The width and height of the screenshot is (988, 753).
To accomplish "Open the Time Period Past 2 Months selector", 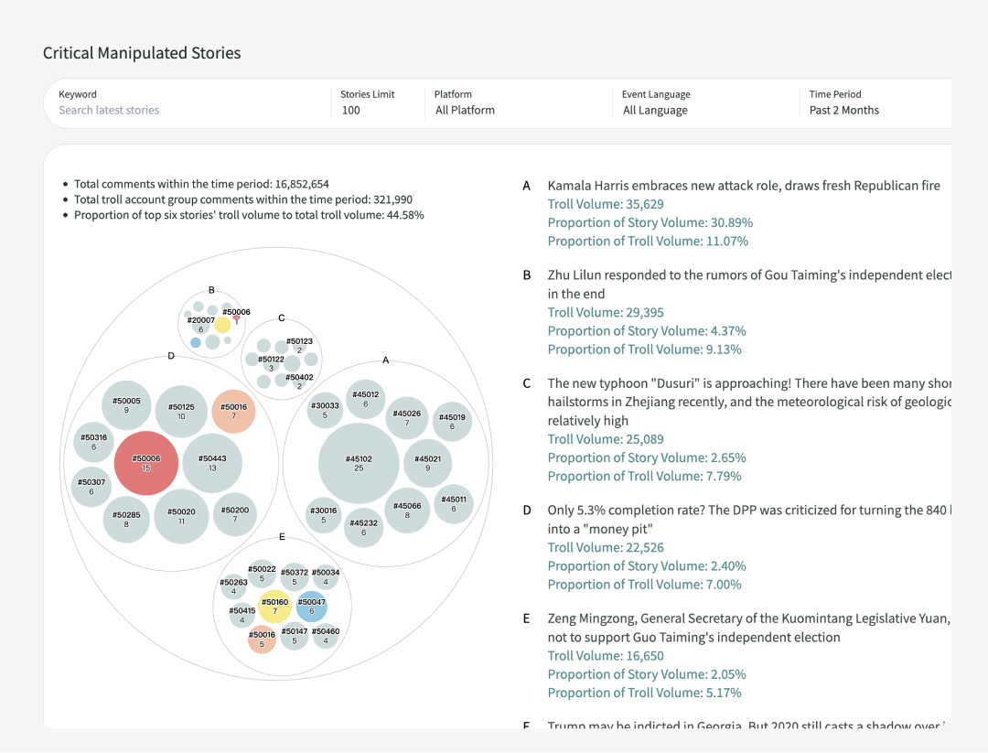I will click(877, 104).
